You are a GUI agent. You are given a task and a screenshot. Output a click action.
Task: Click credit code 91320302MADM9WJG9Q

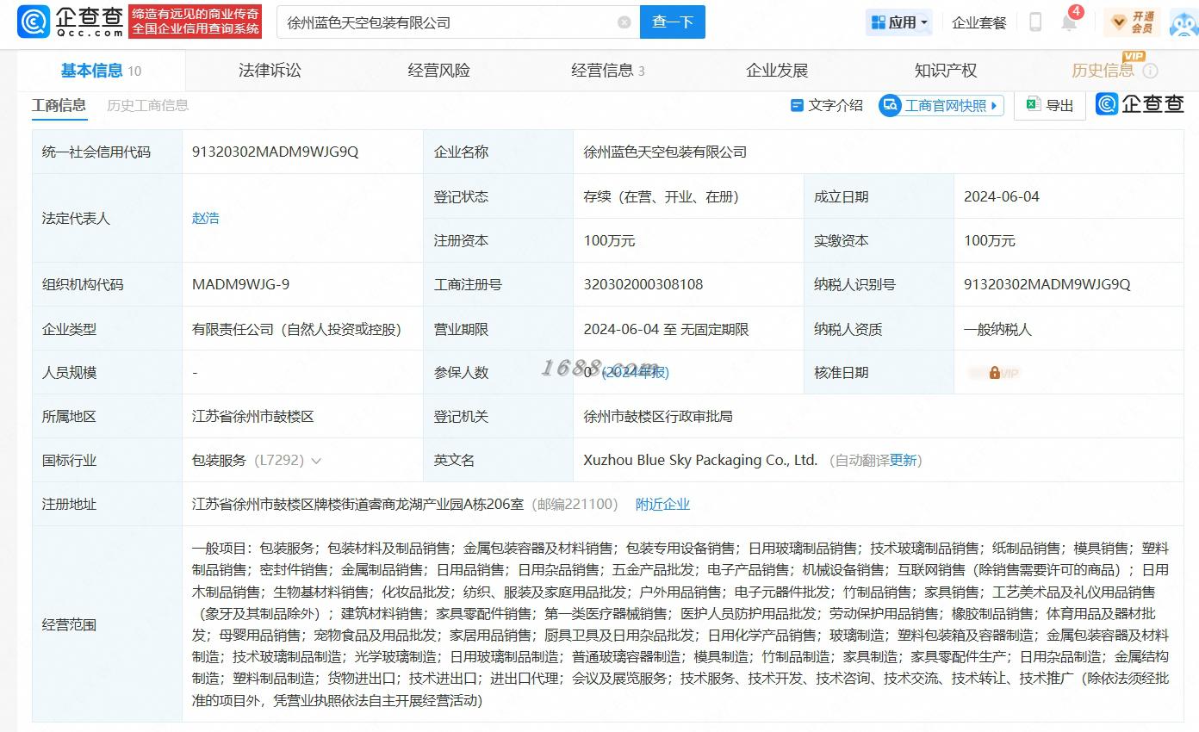tap(275, 152)
